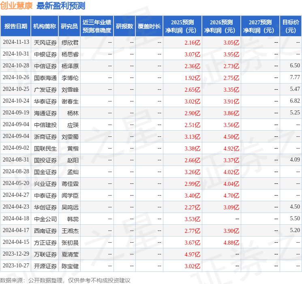Click researcher 刘雪峰
This screenshot has width=302, height=284.
coord(70,90)
